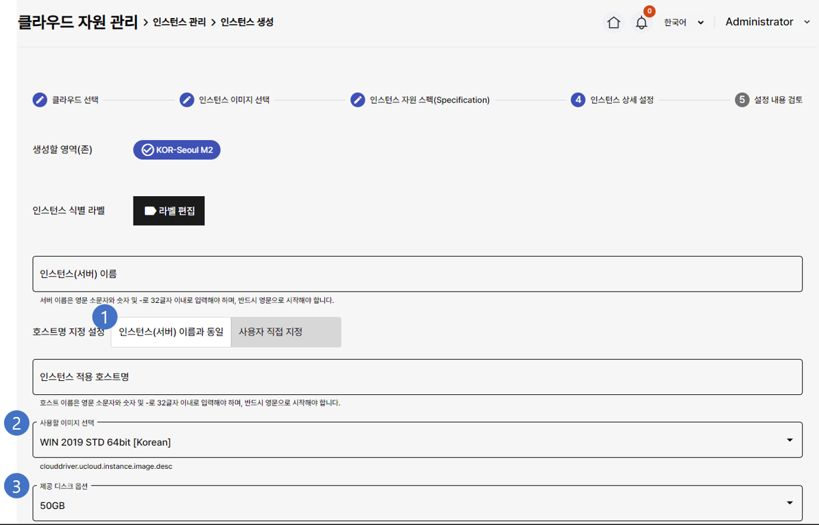Go to 인스턴스 관리 breadcrumb
Viewport: 819px width, 525px height.
179,23
